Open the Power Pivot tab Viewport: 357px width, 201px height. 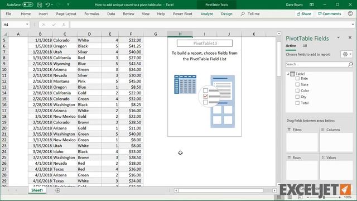[x=182, y=13]
